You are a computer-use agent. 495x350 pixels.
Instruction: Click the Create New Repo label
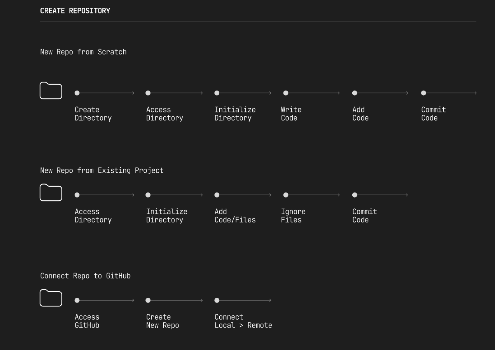click(x=163, y=321)
